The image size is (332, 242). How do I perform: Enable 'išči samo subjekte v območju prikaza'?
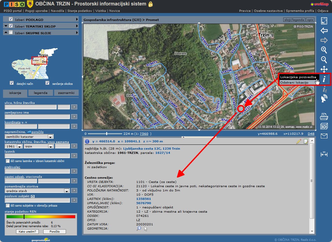pyautogui.click(x=8, y=205)
